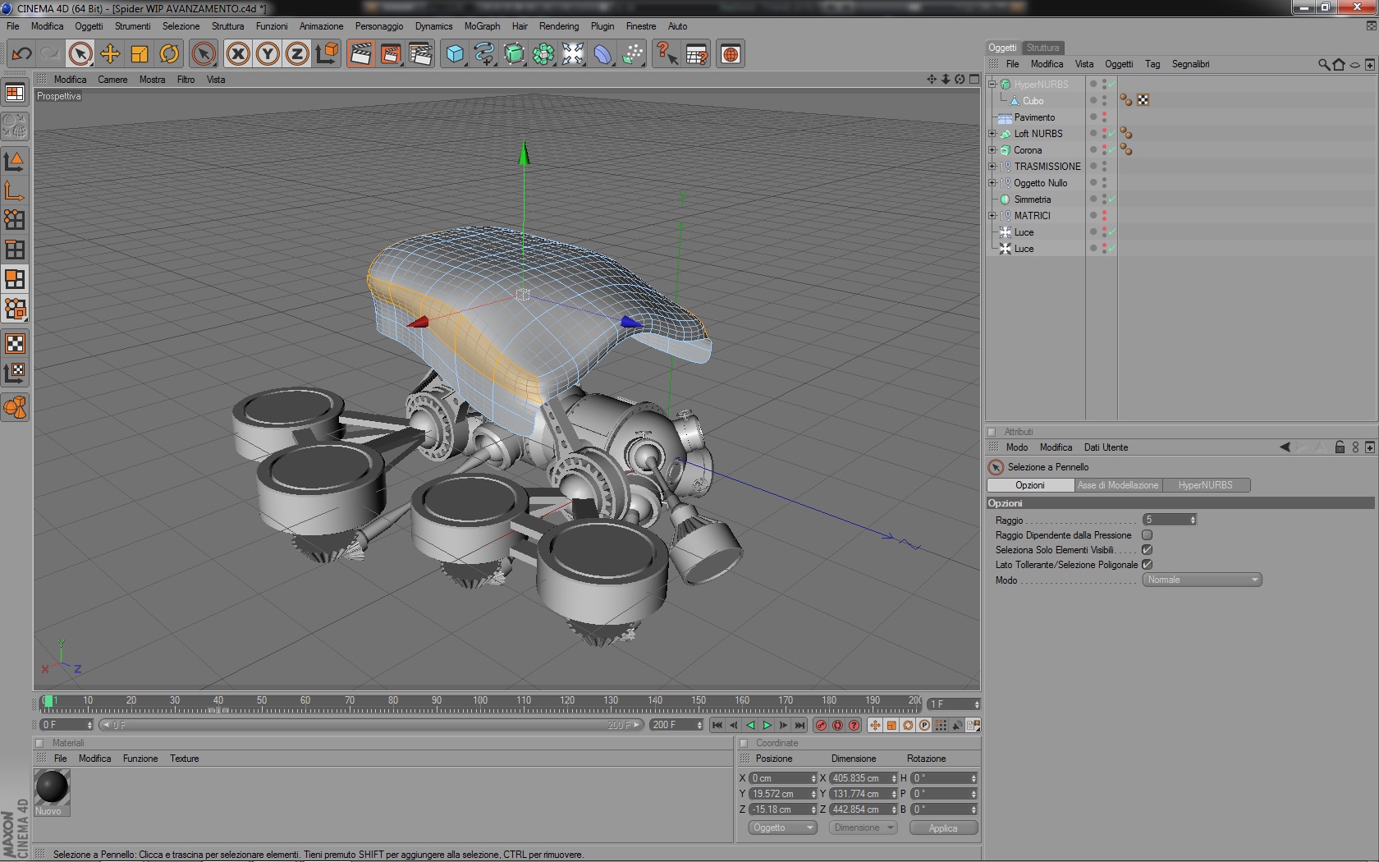The image size is (1379, 862).
Task: Switch to the Struttura tab
Action: 1042,48
